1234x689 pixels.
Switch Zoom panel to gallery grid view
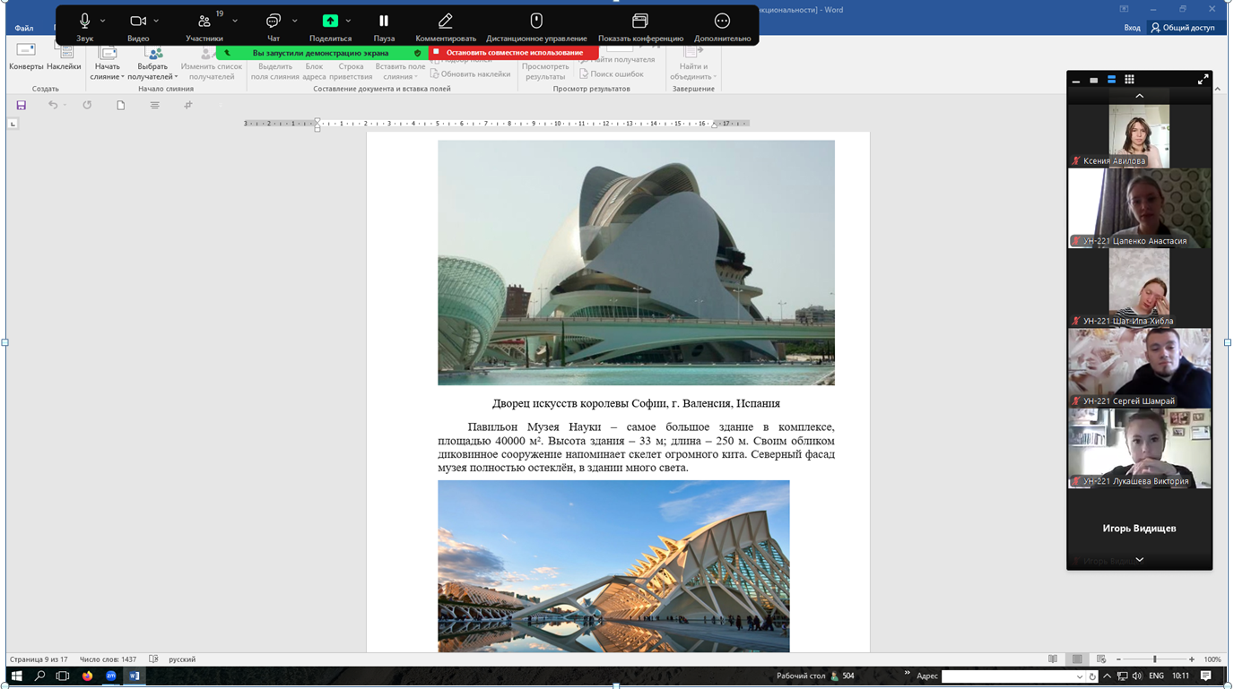(x=1129, y=80)
